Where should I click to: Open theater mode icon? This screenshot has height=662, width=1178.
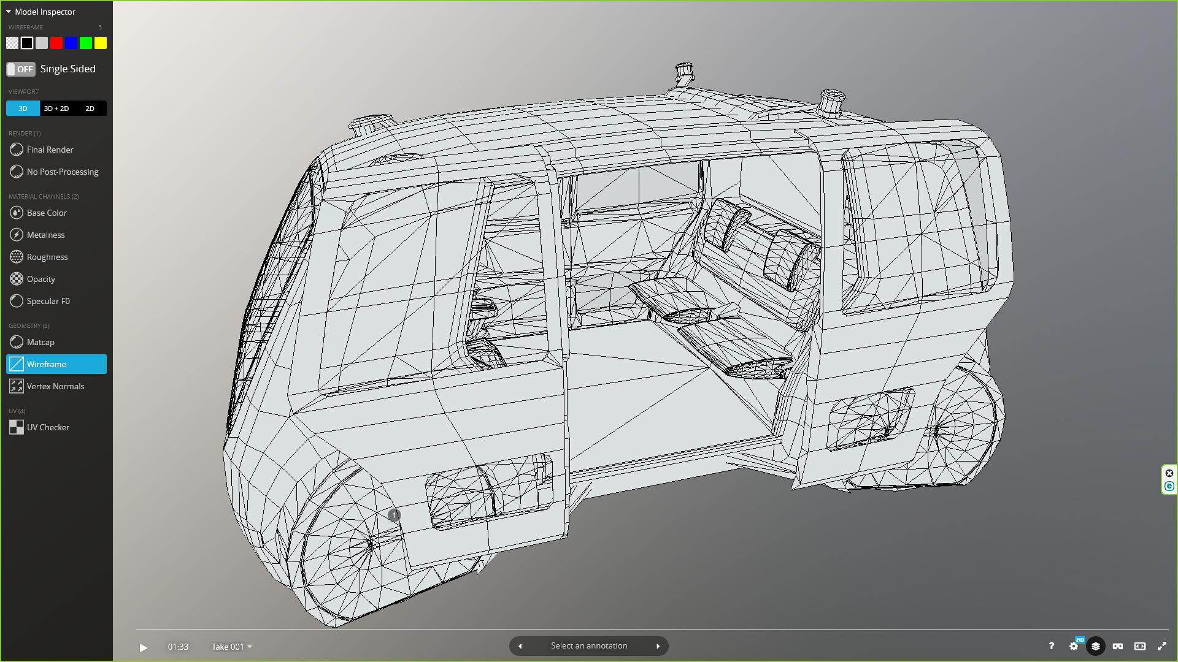1139,646
